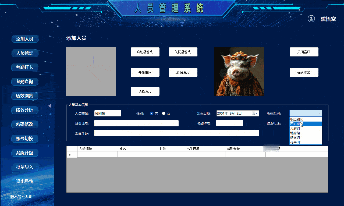Focus the 家庭住址 input field
Screen dimensions: 344x206
point(177,133)
